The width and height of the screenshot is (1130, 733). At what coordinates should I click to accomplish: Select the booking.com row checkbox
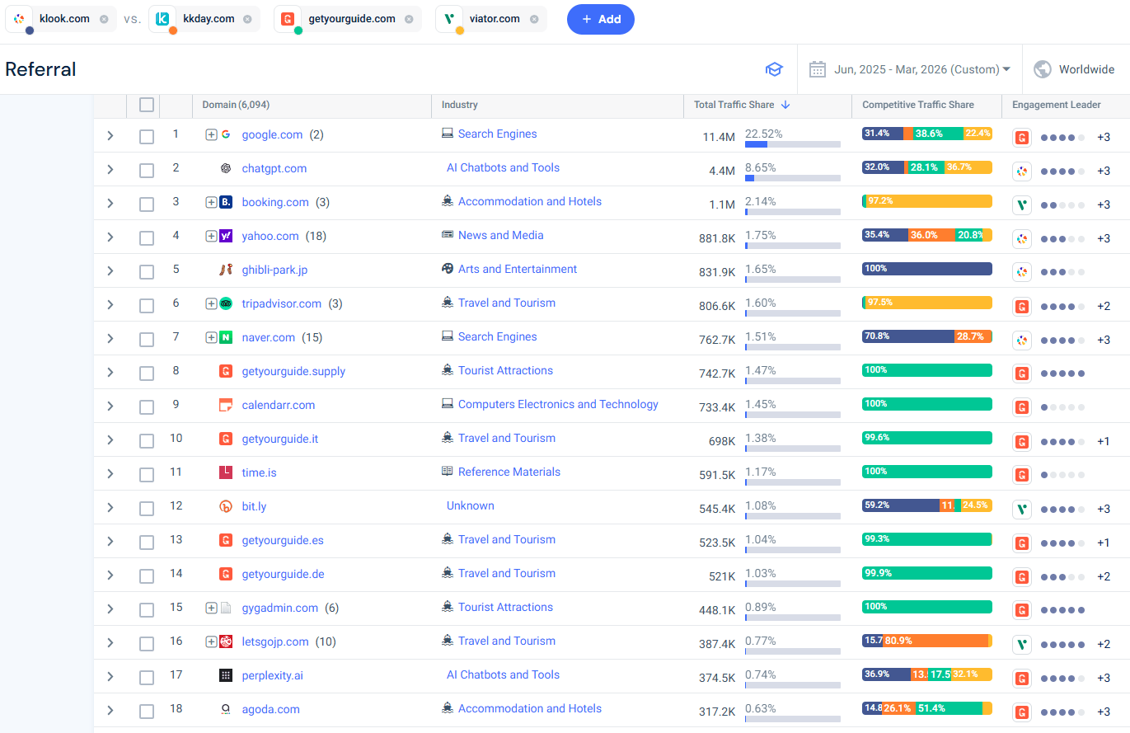tap(147, 204)
